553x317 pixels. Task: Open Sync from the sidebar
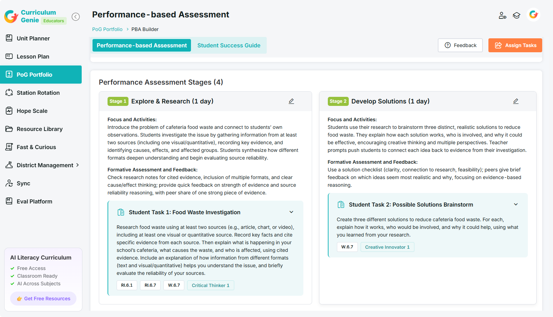(41, 183)
